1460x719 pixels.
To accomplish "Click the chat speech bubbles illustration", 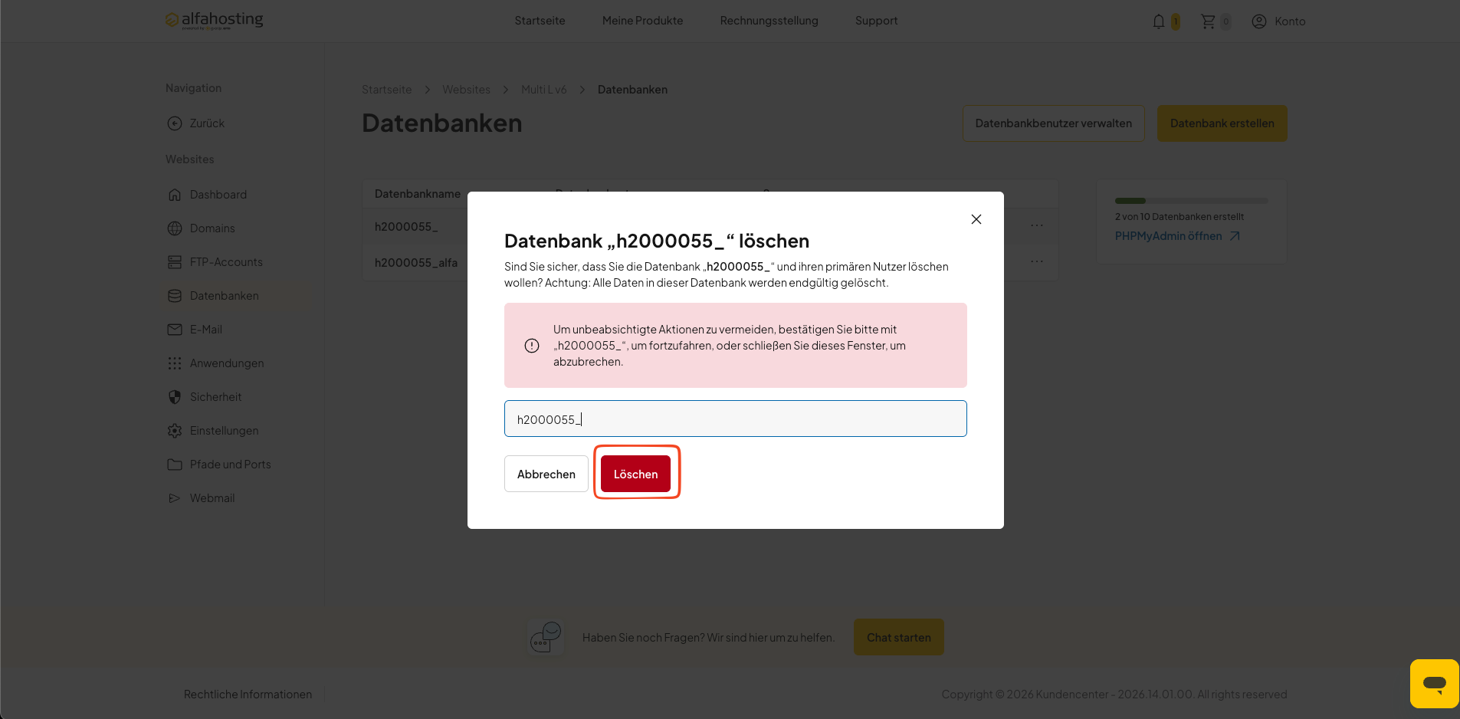I will [546, 637].
